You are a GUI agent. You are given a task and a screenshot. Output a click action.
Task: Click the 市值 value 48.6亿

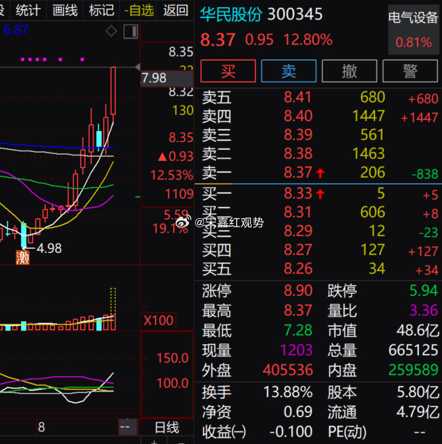coord(418,330)
